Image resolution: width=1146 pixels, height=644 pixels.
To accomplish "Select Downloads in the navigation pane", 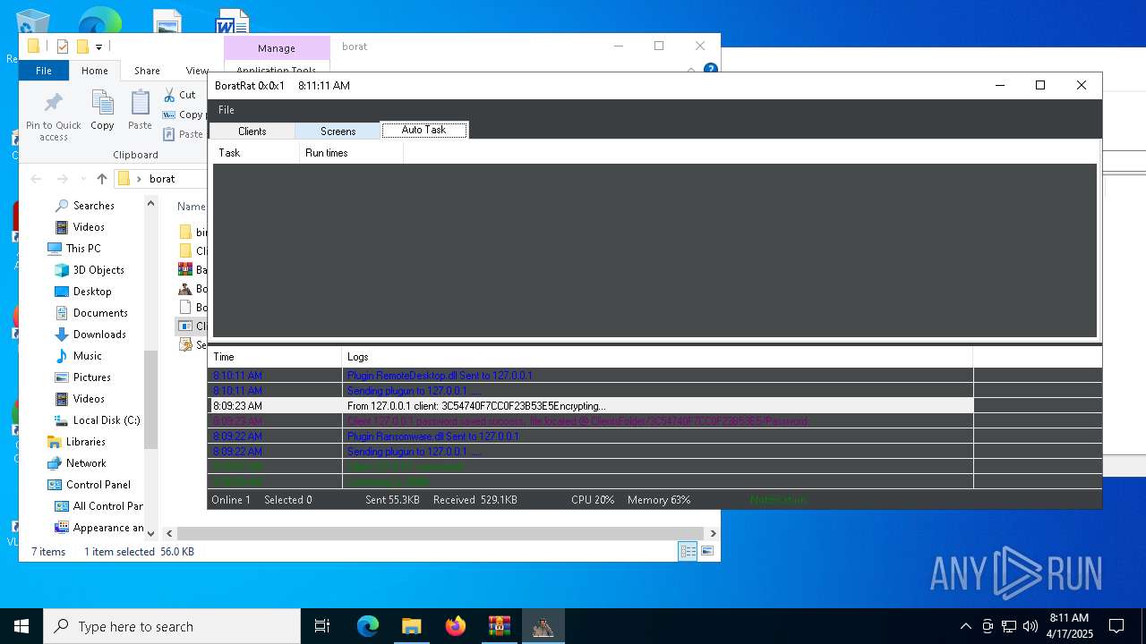I will pos(99,335).
